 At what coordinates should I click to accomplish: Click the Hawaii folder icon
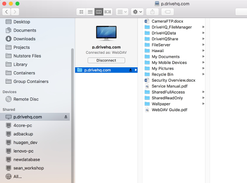[x=147, y=51]
